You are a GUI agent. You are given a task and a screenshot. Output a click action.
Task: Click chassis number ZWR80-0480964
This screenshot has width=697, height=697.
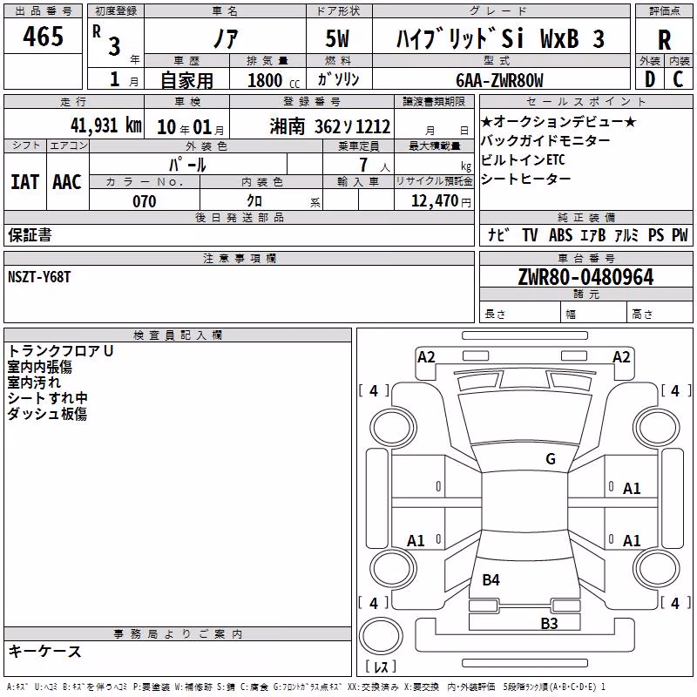[x=585, y=277]
